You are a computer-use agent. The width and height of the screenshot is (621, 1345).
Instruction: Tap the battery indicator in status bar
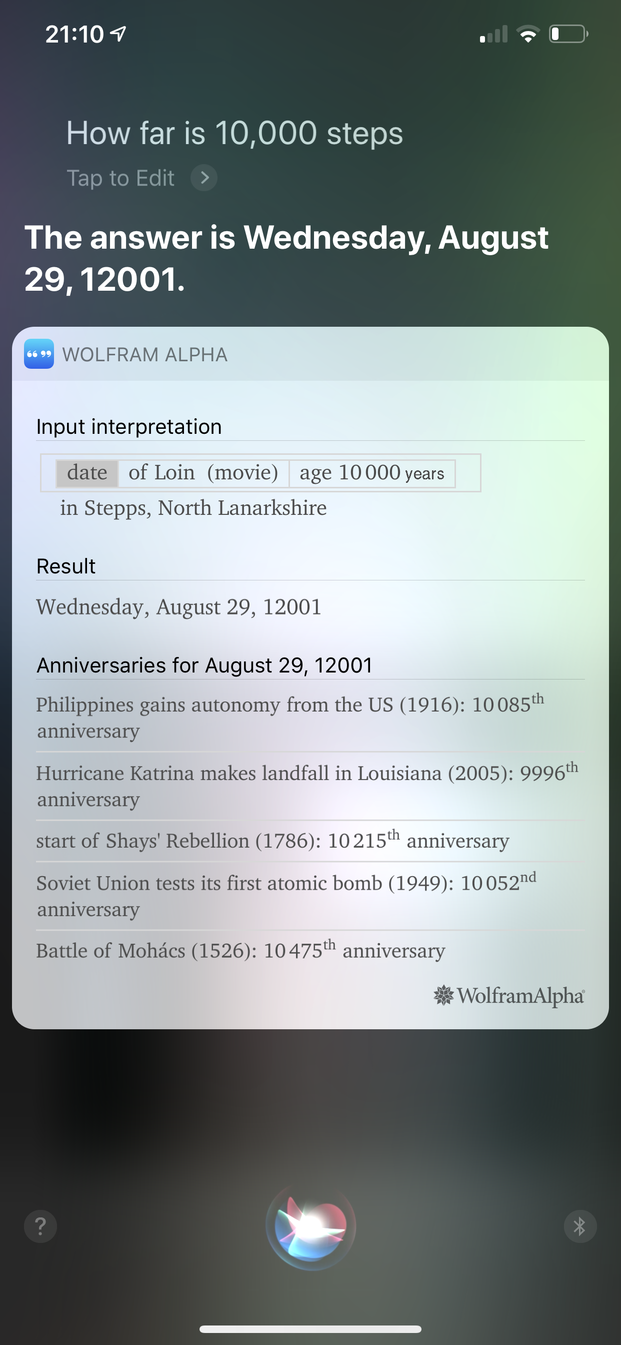568,34
